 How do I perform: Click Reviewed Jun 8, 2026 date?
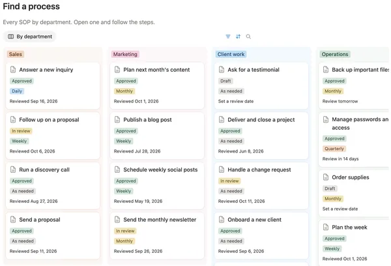[241, 151]
